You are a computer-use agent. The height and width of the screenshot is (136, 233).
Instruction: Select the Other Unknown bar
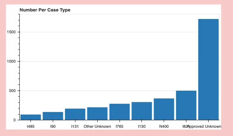coord(97,113)
